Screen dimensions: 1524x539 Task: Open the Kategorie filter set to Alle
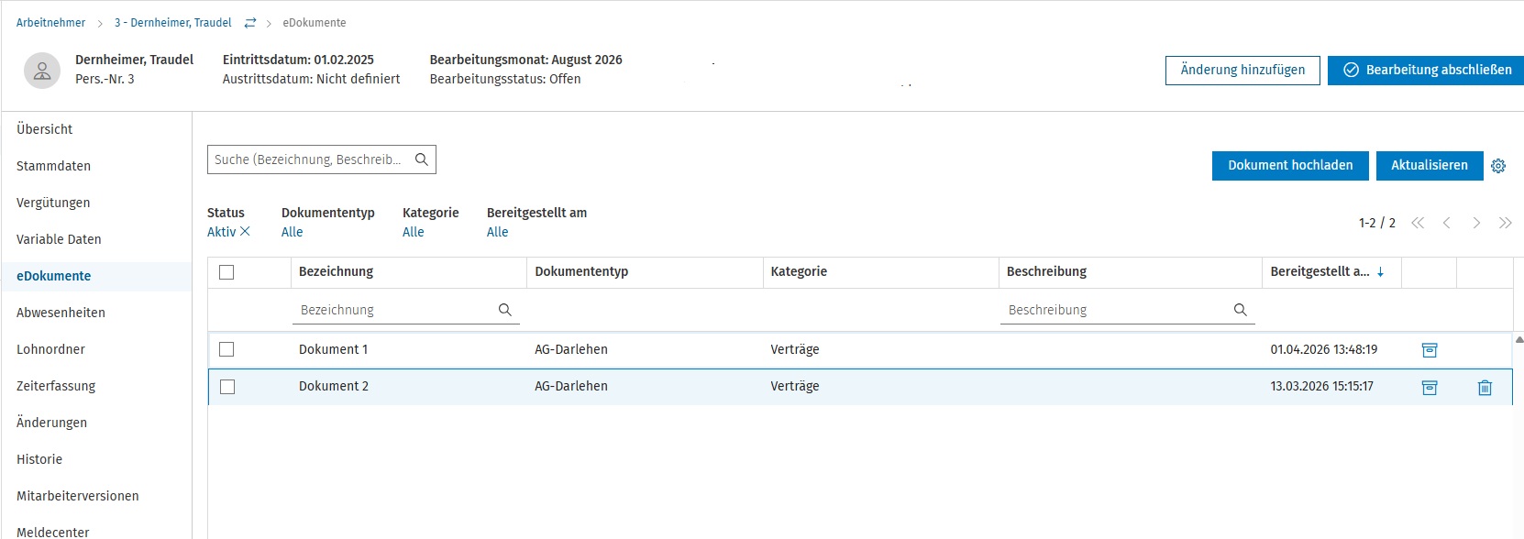414,232
